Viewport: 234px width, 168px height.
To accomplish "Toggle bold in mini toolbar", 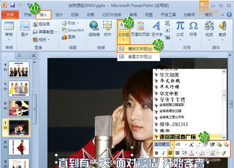I will (x=156, y=153).
